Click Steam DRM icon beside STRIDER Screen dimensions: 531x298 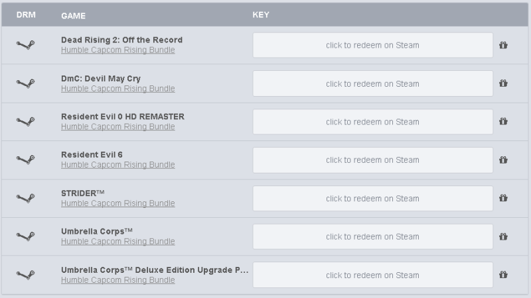coord(25,198)
